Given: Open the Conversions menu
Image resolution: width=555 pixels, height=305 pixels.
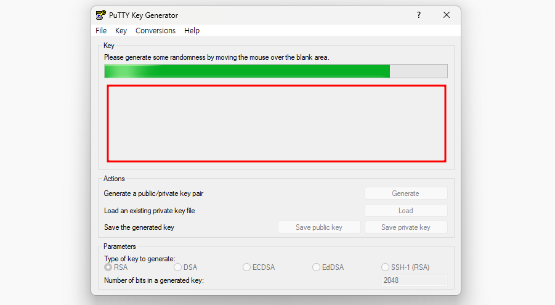Looking at the screenshot, I should [155, 30].
